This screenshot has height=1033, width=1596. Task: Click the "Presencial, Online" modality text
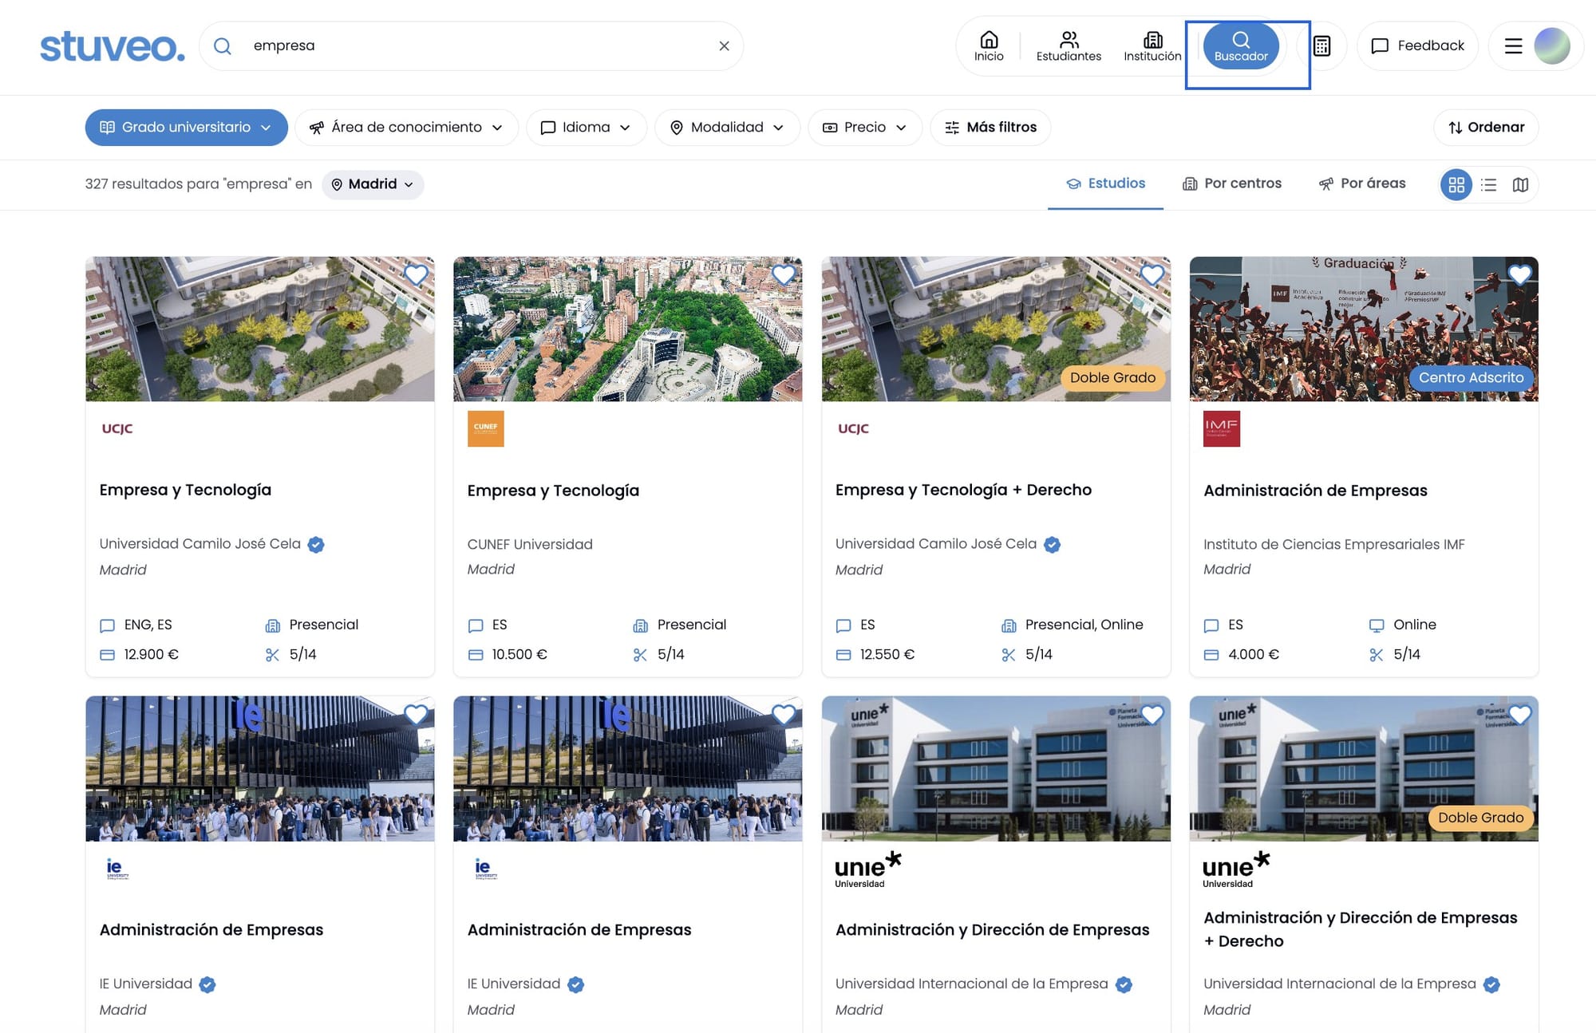click(x=1084, y=625)
